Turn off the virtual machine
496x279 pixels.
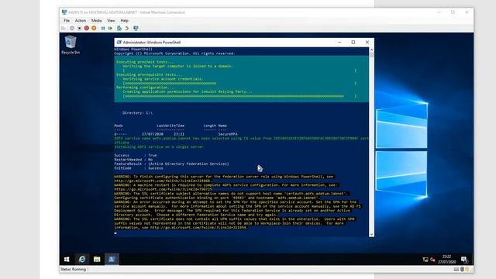click(x=79, y=28)
